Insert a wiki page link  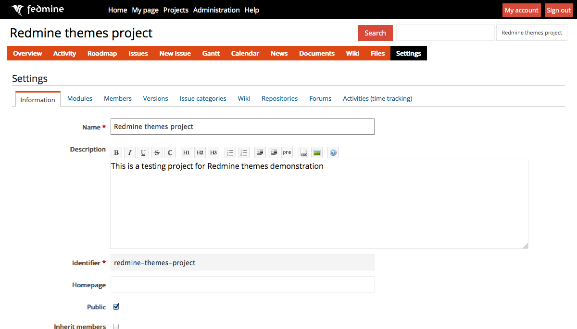point(303,153)
